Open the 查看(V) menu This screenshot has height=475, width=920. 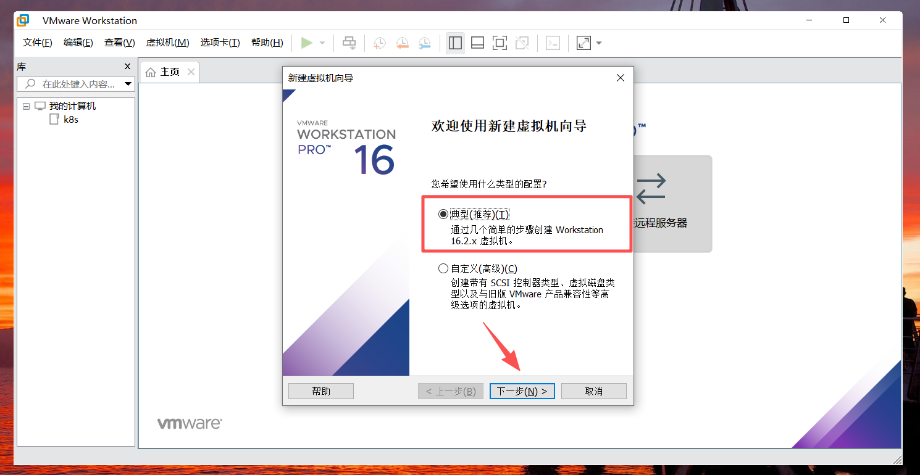(120, 43)
